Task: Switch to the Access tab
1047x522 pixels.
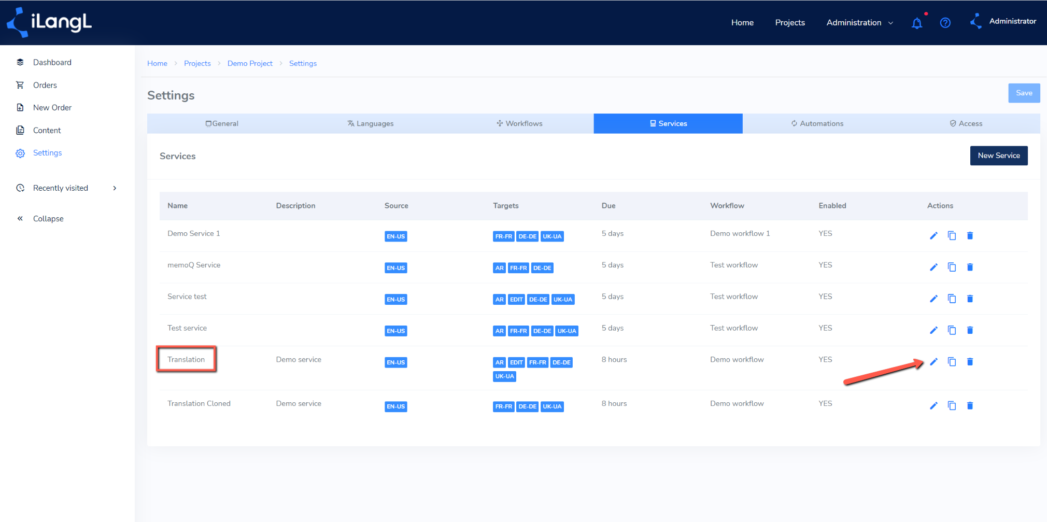Action: pyautogui.click(x=966, y=123)
